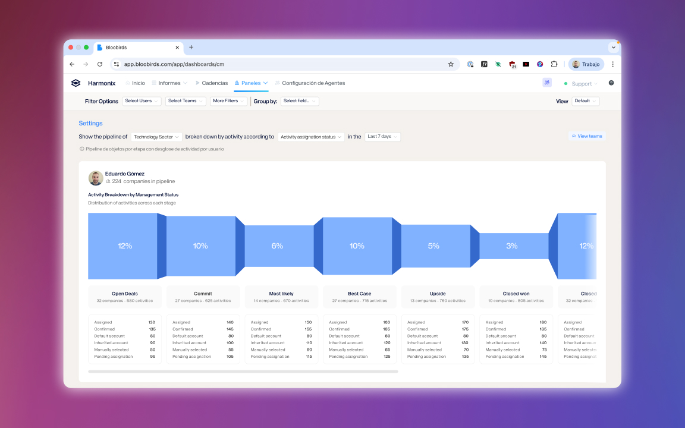The image size is (685, 428).
Task: Click Pending assignation 105 under Commit
Action: tap(230, 357)
